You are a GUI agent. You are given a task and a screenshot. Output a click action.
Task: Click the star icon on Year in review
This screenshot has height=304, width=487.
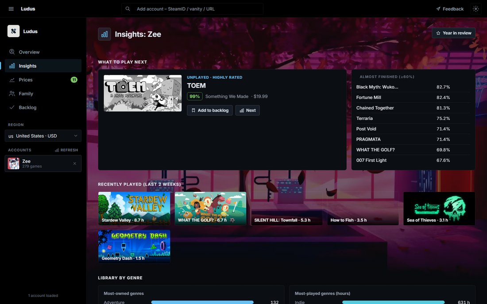click(438, 33)
